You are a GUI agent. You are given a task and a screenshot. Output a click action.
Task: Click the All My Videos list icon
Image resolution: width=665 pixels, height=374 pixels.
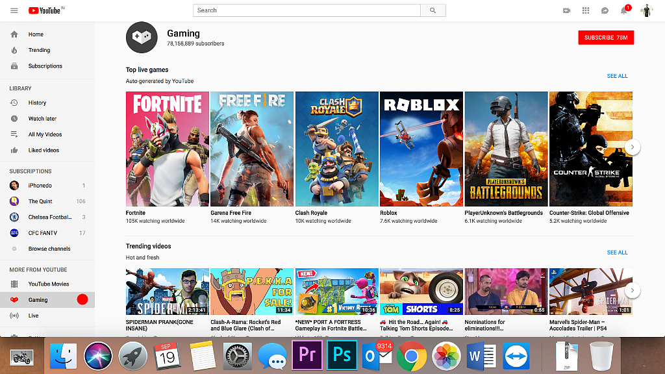click(14, 134)
